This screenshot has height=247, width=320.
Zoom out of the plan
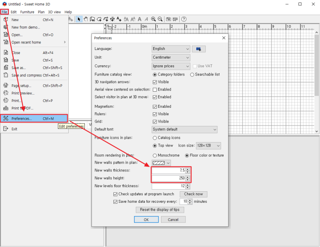(160, 19)
